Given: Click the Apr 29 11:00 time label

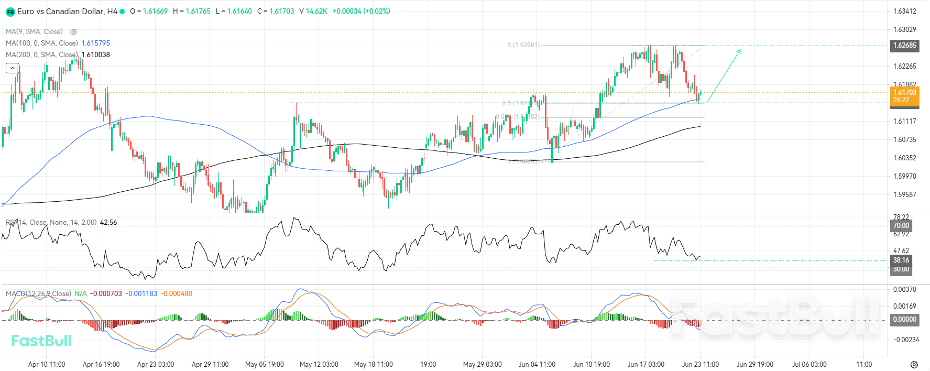Looking at the screenshot, I should coord(210,365).
